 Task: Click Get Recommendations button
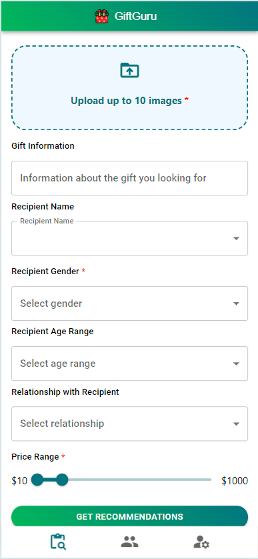point(130,516)
